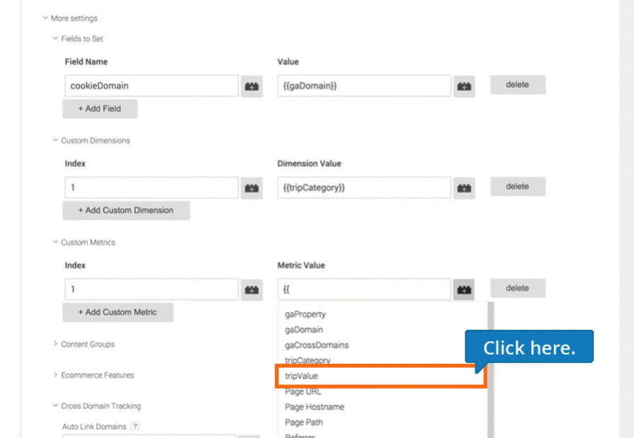Open variable picker beside {{tripCategory}} value
The height and width of the screenshot is (438, 634).
(x=464, y=188)
